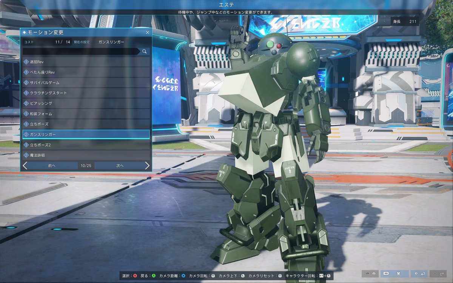Click the 10/25 page indicator
The height and width of the screenshot is (283, 453).
(x=86, y=166)
